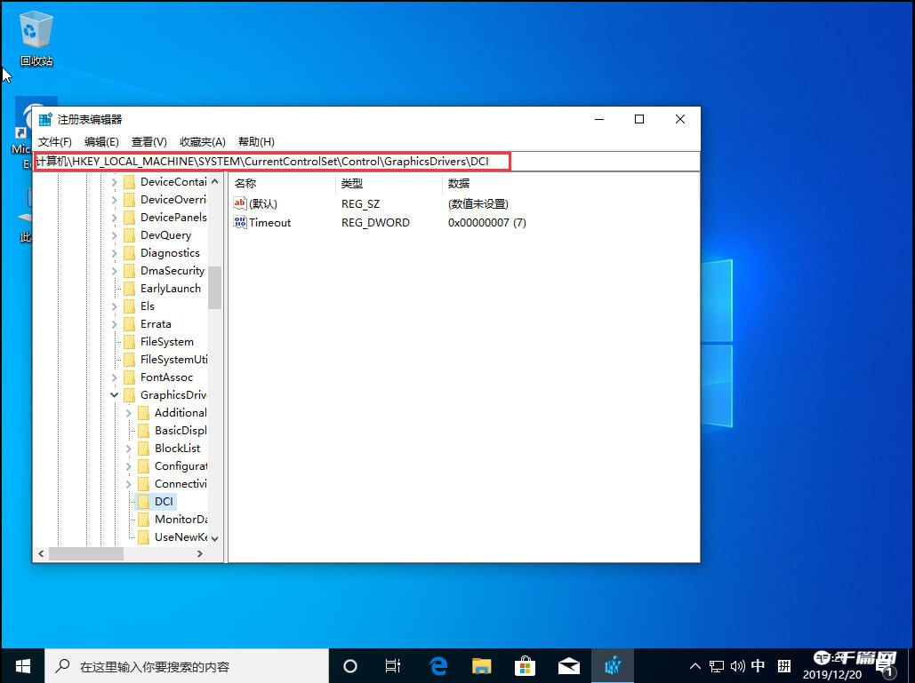Open the 文件(F) menu
The width and height of the screenshot is (915, 683).
[54, 141]
